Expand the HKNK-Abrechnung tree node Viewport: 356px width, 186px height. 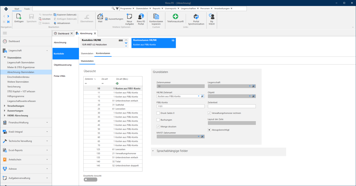click(x=5, y=115)
